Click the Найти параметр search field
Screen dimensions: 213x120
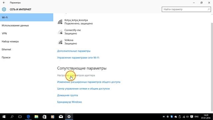(x=186, y=9)
